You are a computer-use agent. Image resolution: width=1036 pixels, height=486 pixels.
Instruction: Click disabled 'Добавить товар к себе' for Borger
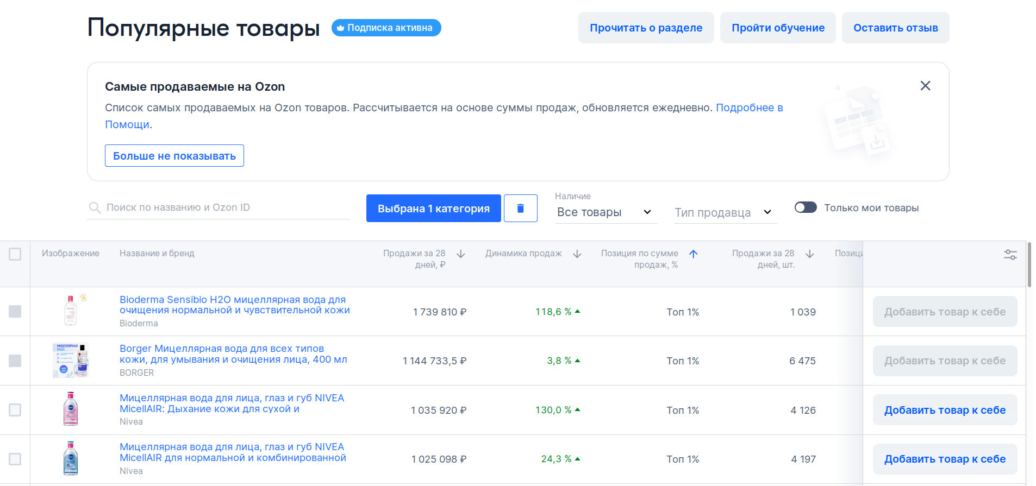point(945,361)
